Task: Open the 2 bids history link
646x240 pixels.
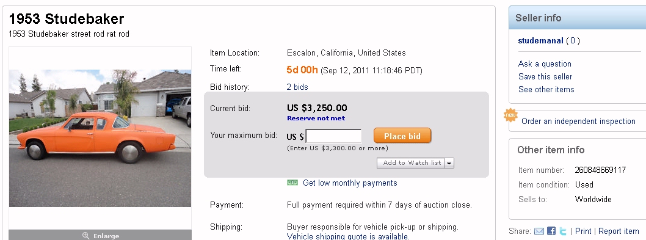Action: tap(297, 87)
